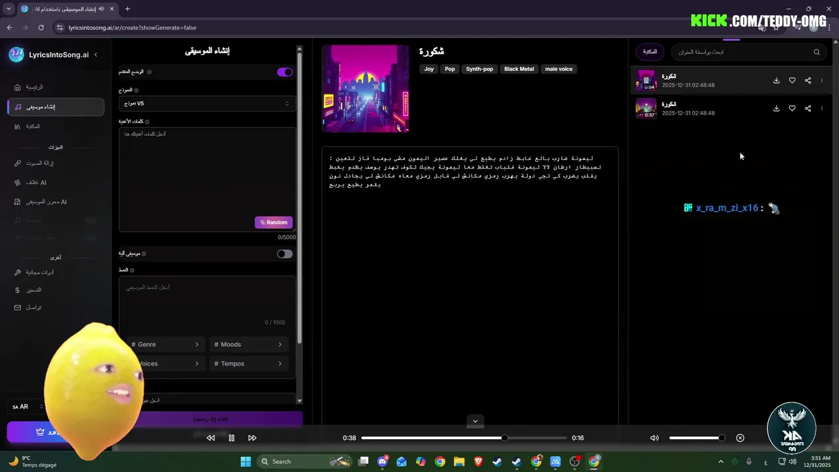The width and height of the screenshot is (839, 472).
Task: Click the Black Metal tag
Action: click(518, 69)
